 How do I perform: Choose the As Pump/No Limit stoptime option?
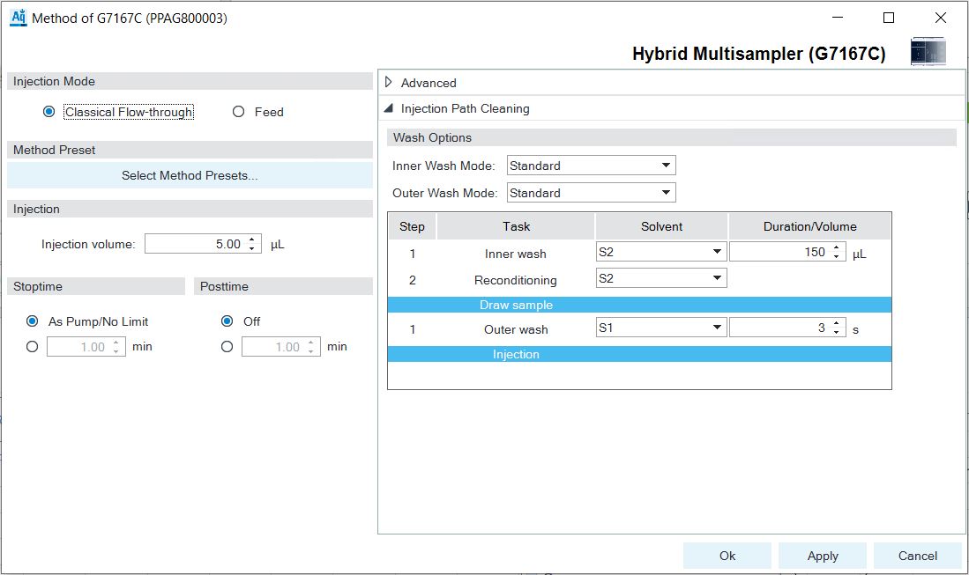pyautogui.click(x=33, y=321)
